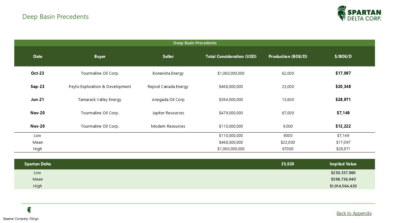Select the $/BOE/D column header
Image resolution: width=397 pixels, height=223 pixels.
coord(343,56)
